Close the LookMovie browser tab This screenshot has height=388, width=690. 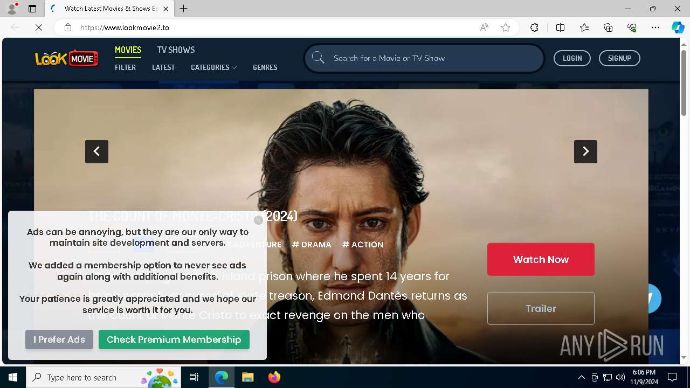pyautogui.click(x=166, y=9)
